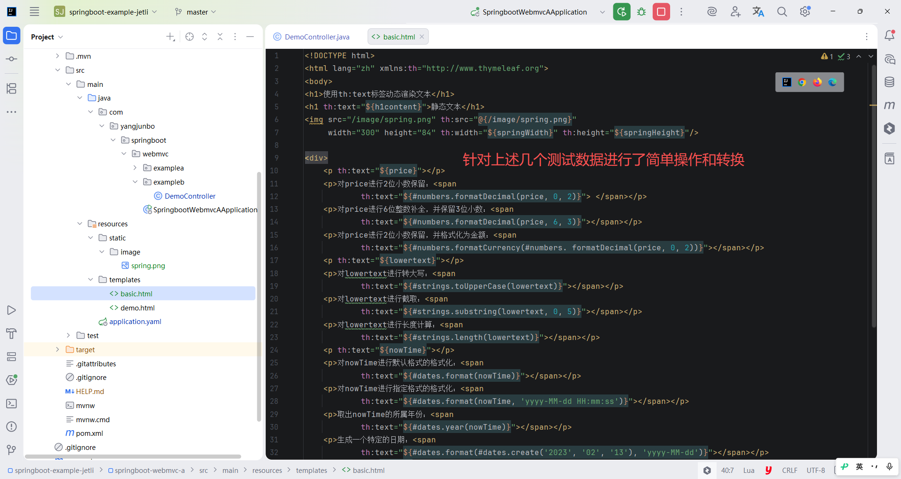This screenshot has height=479, width=901.
Task: Open the Problems tool window icon
Action: pyautogui.click(x=12, y=427)
